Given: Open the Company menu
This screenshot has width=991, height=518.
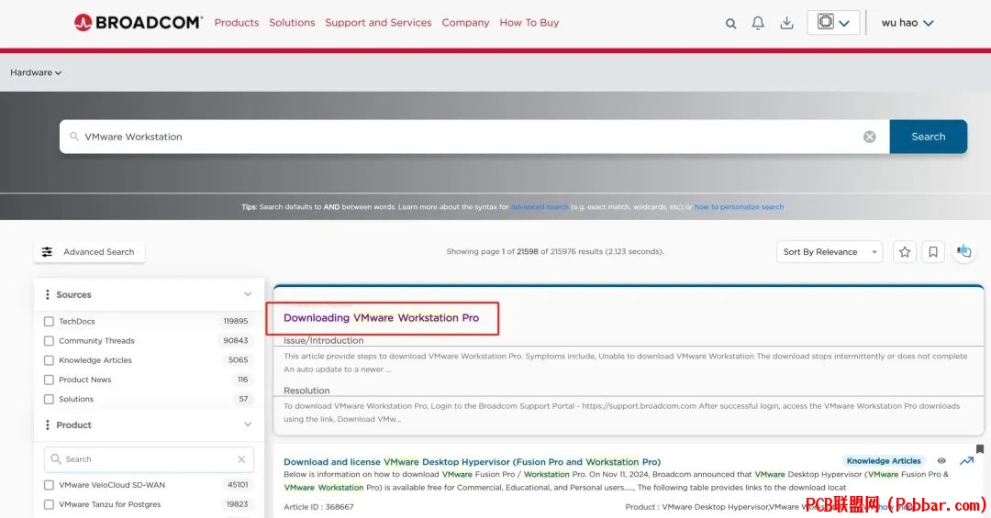Looking at the screenshot, I should pyautogui.click(x=465, y=23).
